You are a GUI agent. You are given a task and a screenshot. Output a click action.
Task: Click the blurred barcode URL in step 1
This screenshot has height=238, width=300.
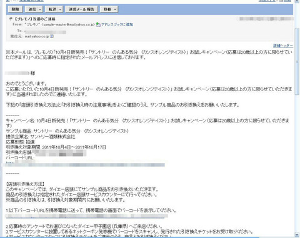point(86,216)
